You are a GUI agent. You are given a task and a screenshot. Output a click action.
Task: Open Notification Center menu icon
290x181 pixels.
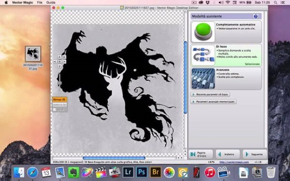pos(283,2)
